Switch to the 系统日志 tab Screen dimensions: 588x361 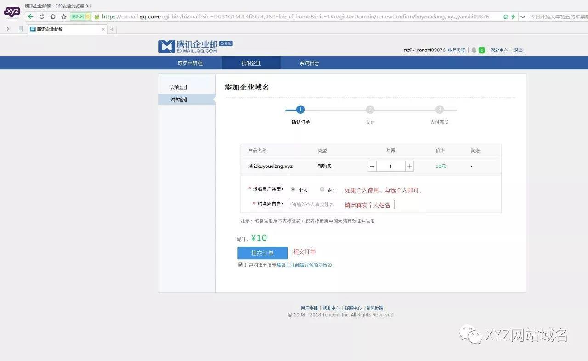309,63
